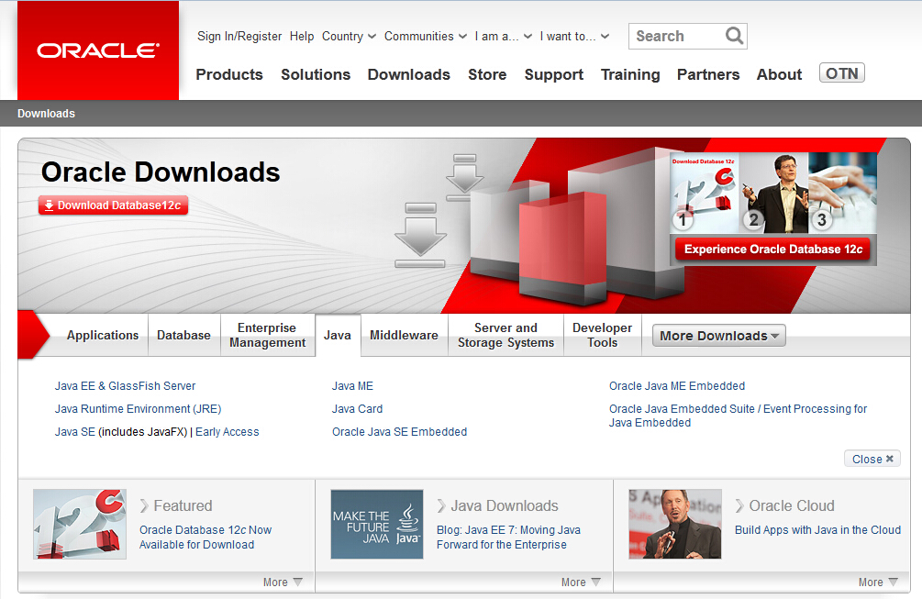Click the Oracle Cloud heading
Screen dimensions: 922x599
792,506
